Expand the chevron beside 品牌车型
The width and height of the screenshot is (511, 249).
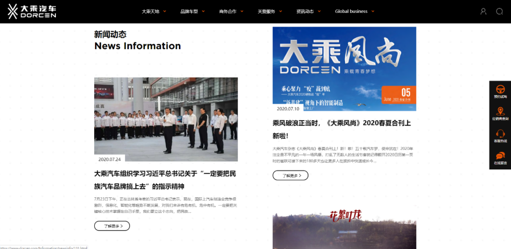(203, 11)
